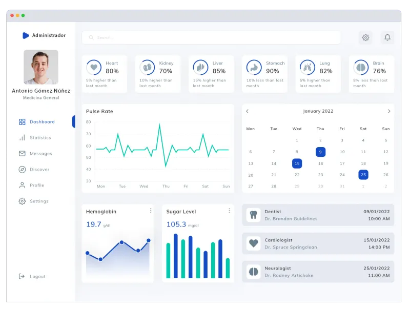Viewport: 410px width, 310px height.
Task: Click the Logout link
Action: pyautogui.click(x=37, y=277)
